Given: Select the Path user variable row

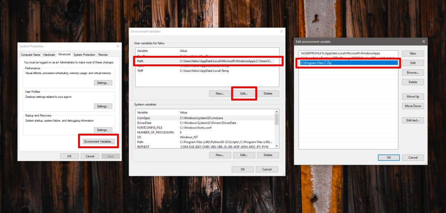Looking at the screenshot, I should tap(207, 61).
